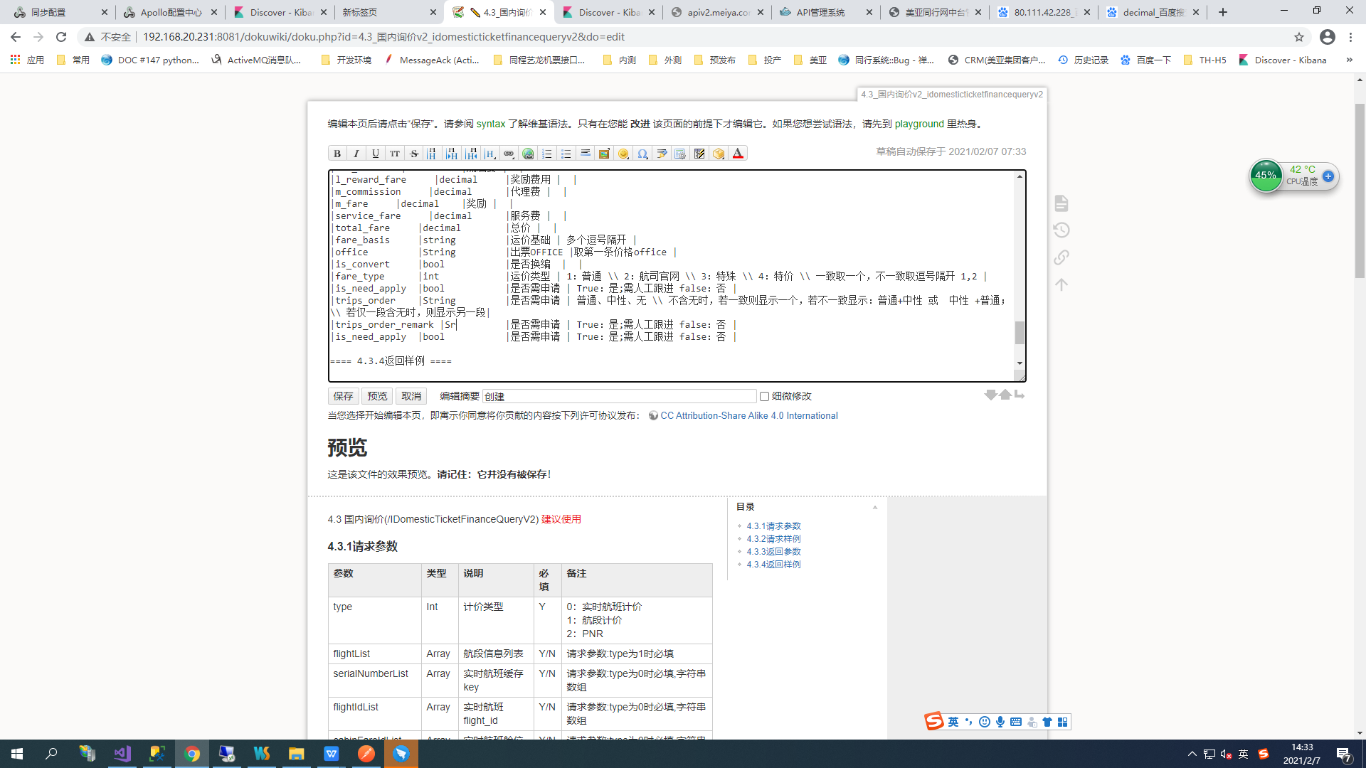Screen dimensions: 1366x768
Task: Open the internal link dropdown button
Action: click(x=509, y=154)
